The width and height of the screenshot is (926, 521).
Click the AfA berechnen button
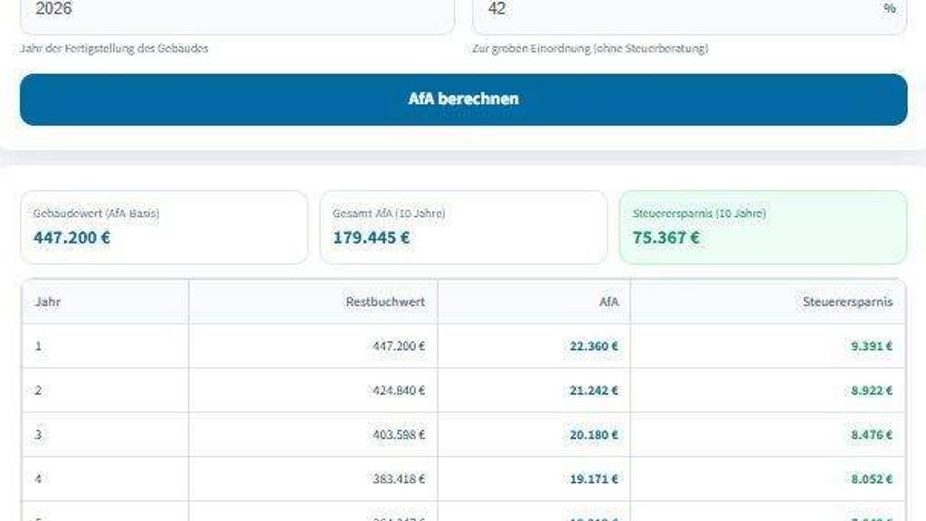(463, 99)
